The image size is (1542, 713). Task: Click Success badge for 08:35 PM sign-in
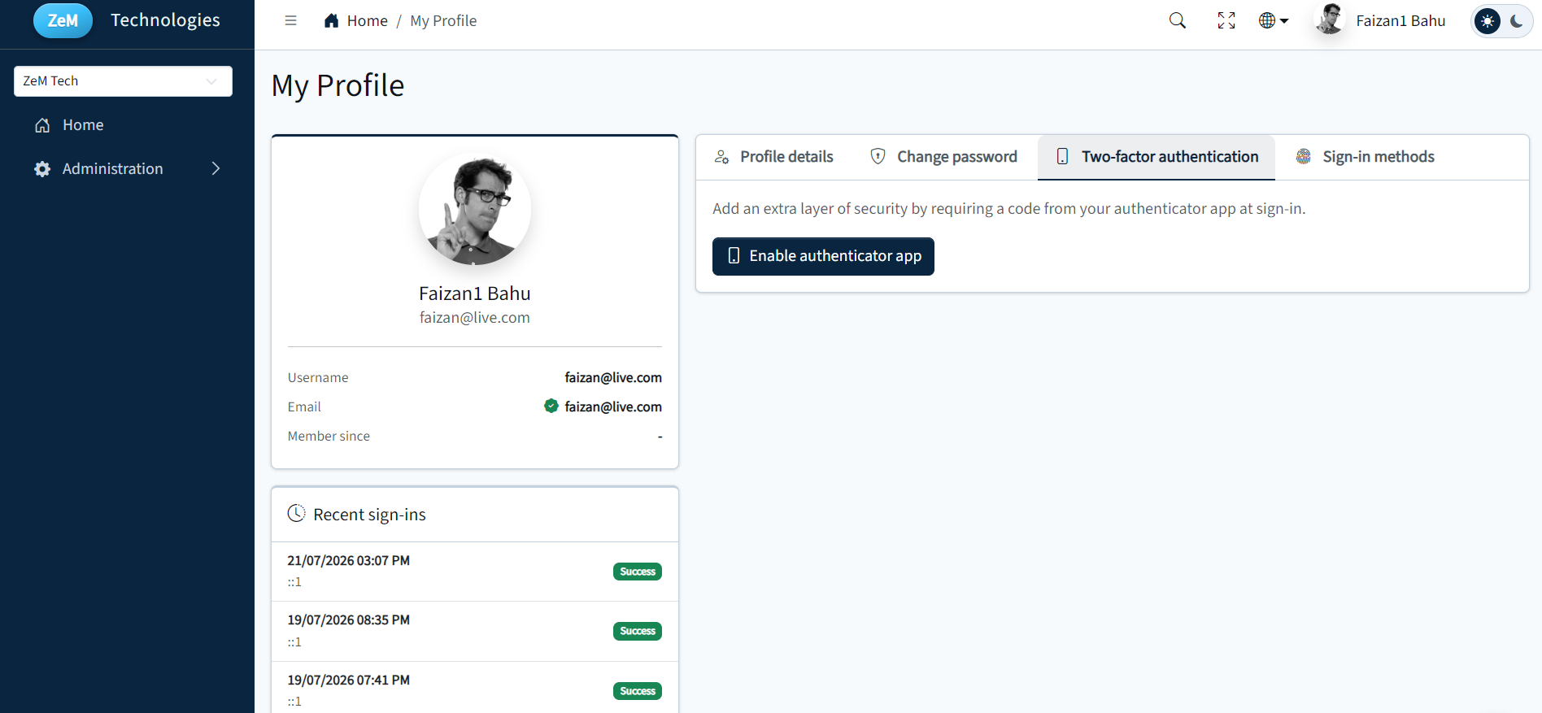638,631
